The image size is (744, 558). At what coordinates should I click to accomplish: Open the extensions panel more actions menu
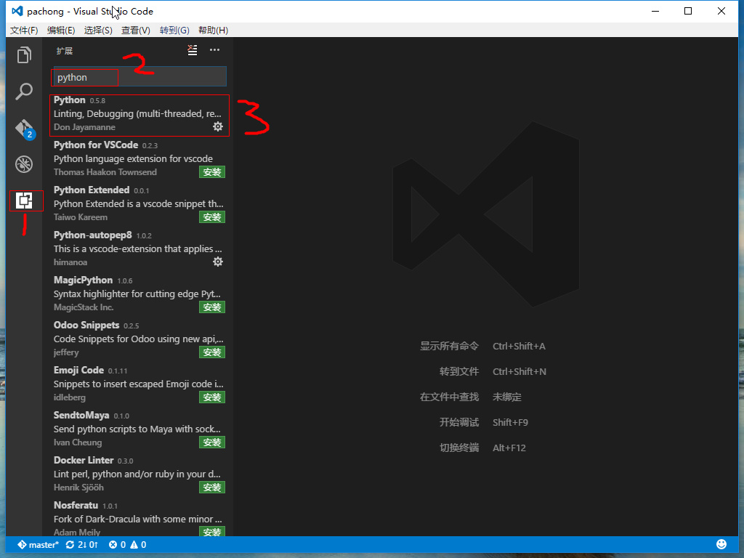point(214,50)
